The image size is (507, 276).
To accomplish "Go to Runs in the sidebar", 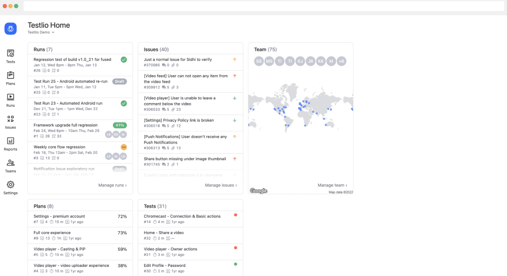I will 11,100.
